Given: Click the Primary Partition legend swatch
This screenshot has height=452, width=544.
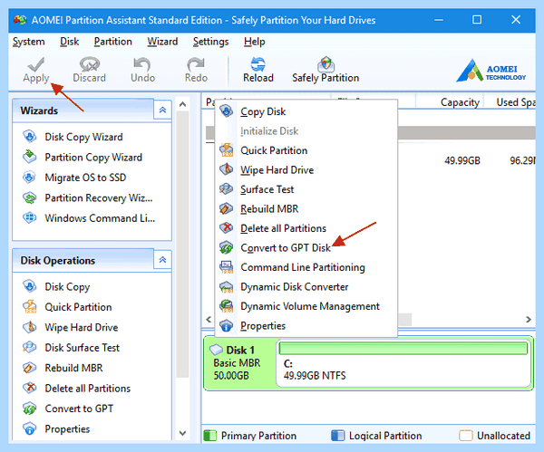Looking at the screenshot, I should click(x=210, y=436).
